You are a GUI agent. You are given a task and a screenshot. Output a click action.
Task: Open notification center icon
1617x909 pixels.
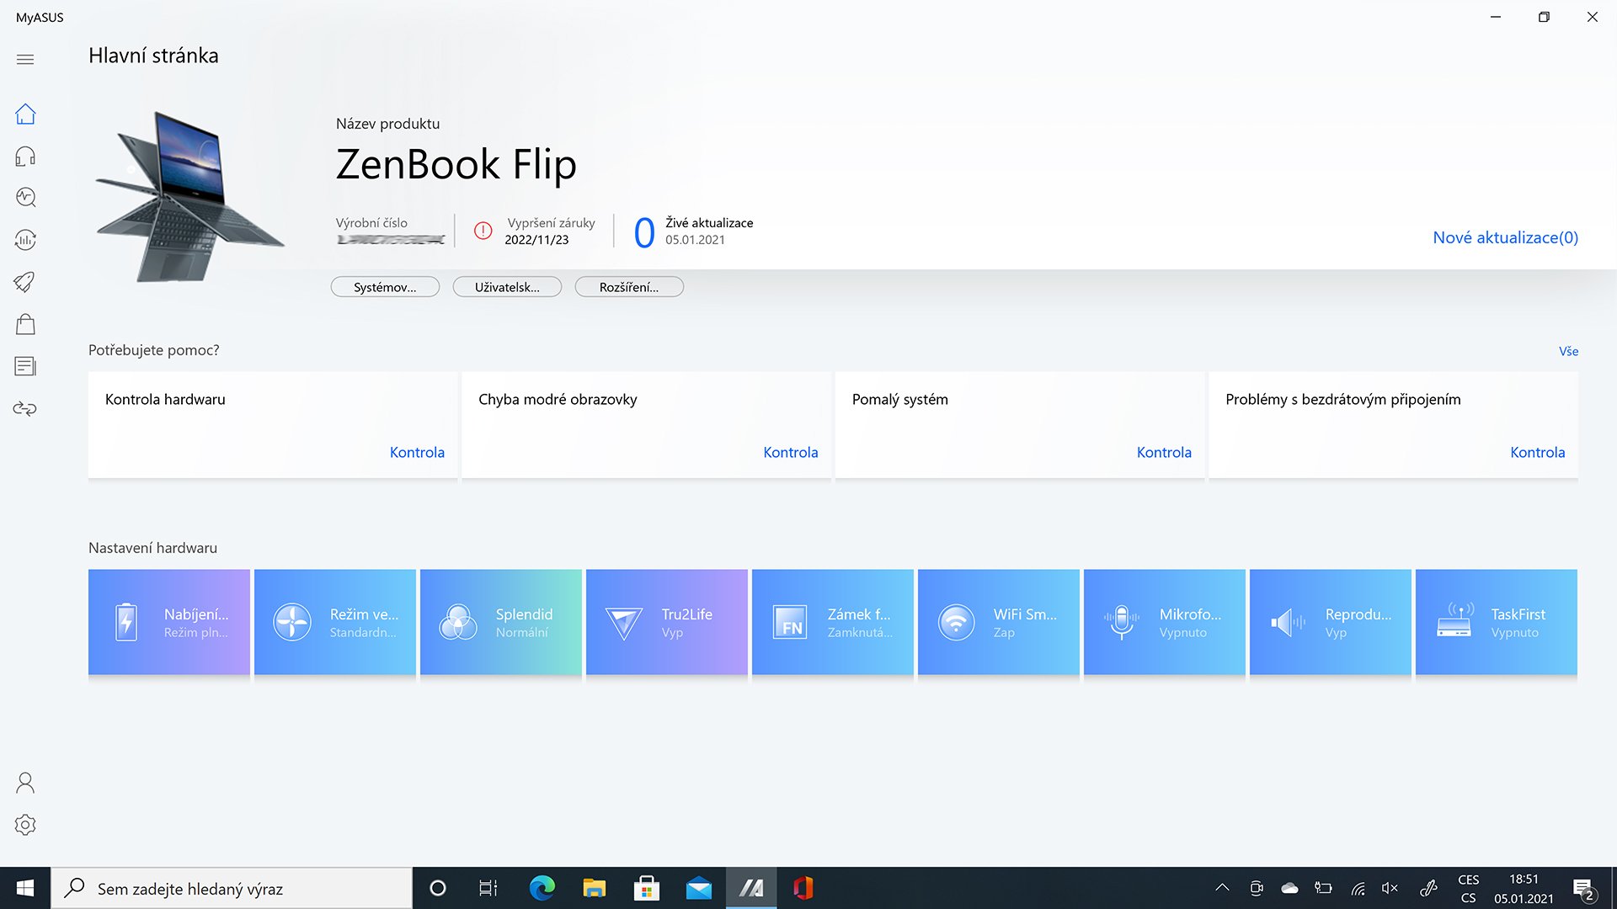tap(1583, 889)
